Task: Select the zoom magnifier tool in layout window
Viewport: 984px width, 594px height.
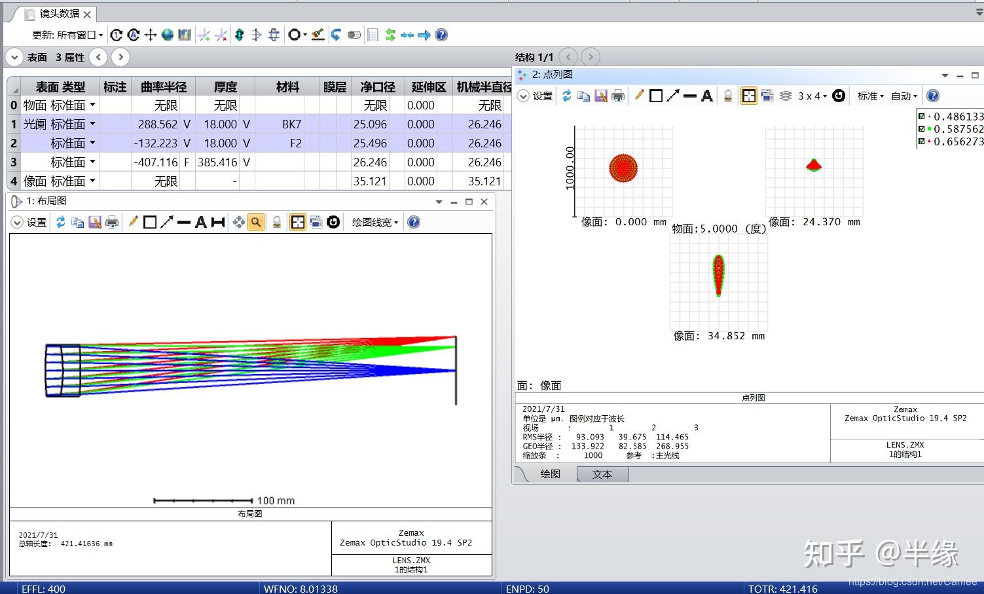Action: coord(256,223)
